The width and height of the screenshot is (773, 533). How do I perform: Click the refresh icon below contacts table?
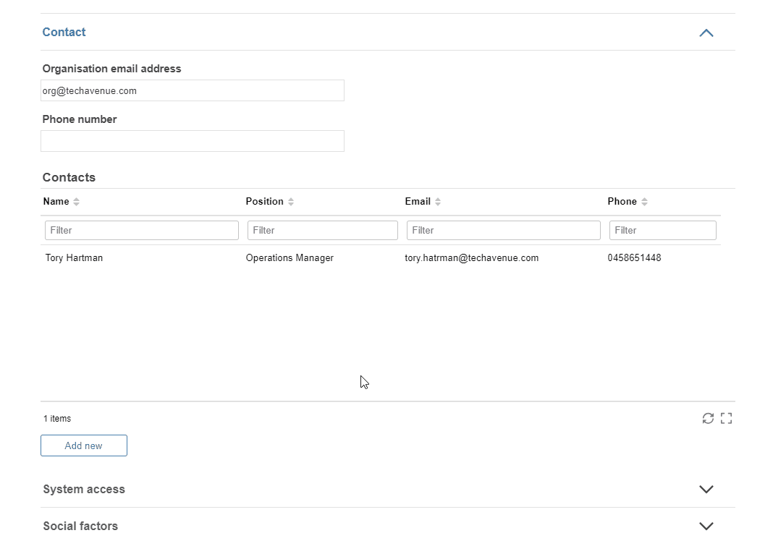point(708,418)
